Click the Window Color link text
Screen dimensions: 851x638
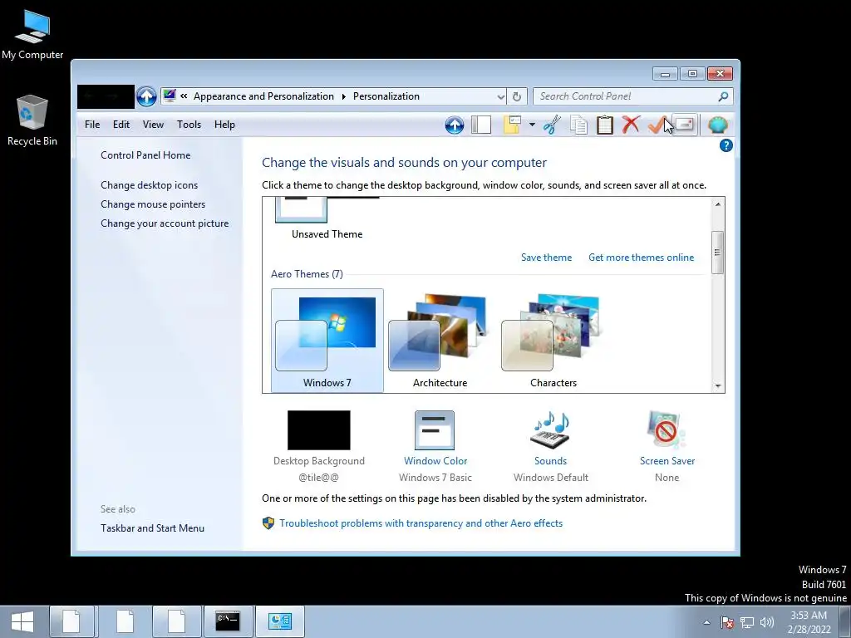coord(435,461)
